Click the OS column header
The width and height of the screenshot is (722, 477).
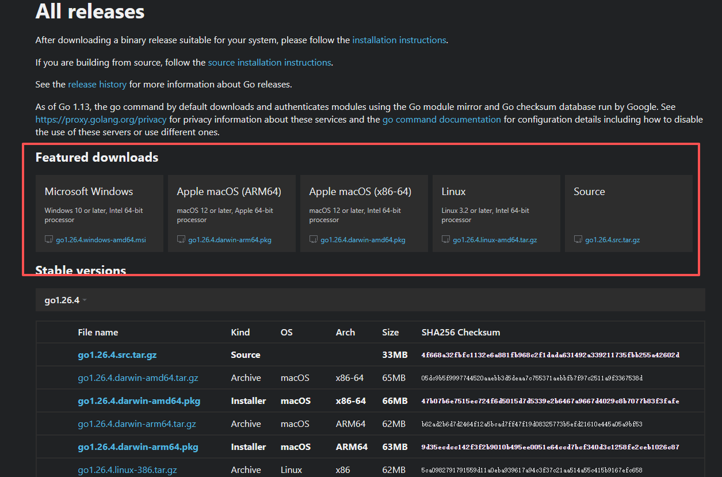286,332
